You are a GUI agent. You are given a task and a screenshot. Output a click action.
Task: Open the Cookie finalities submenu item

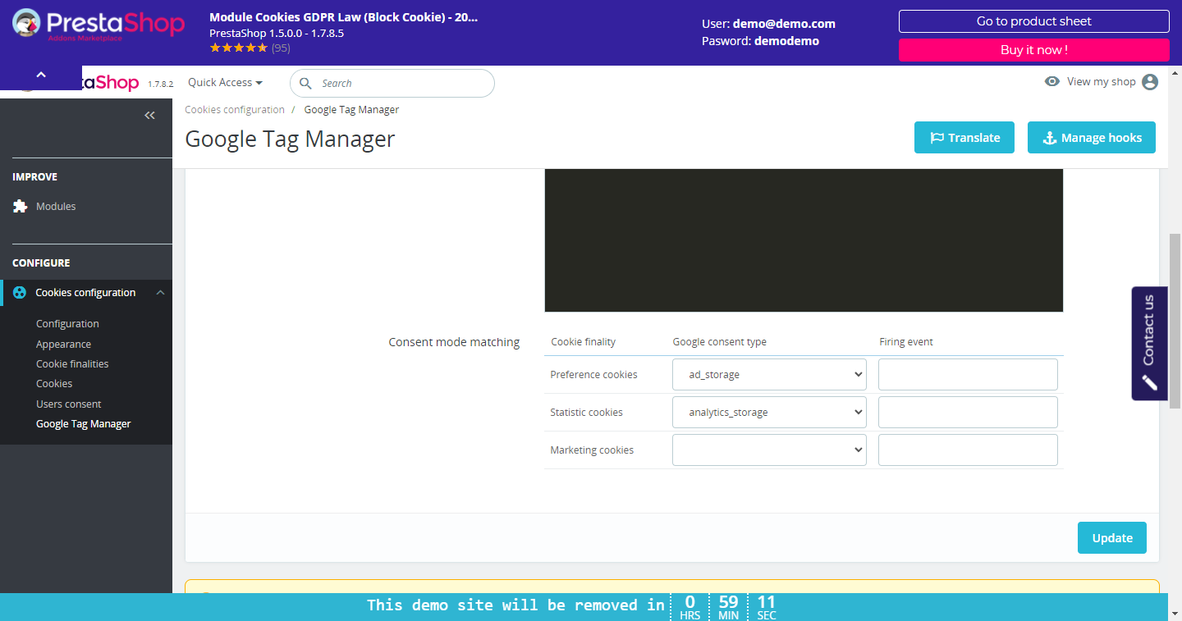pyautogui.click(x=72, y=364)
